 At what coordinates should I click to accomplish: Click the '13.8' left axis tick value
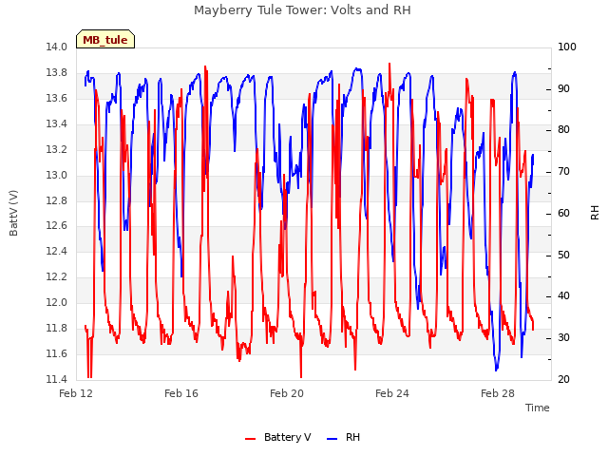[x=56, y=73]
